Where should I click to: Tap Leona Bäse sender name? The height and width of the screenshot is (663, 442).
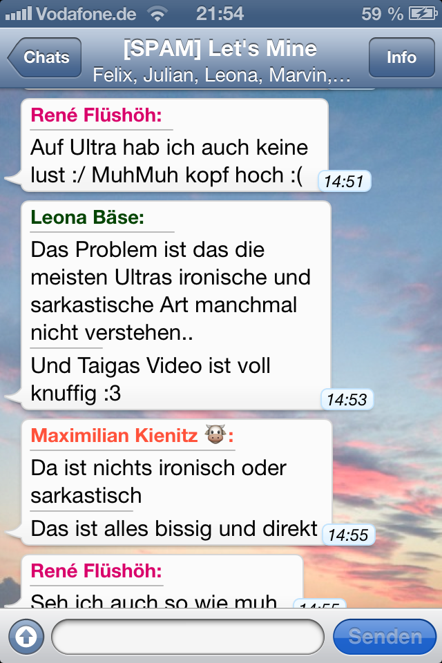click(x=87, y=218)
